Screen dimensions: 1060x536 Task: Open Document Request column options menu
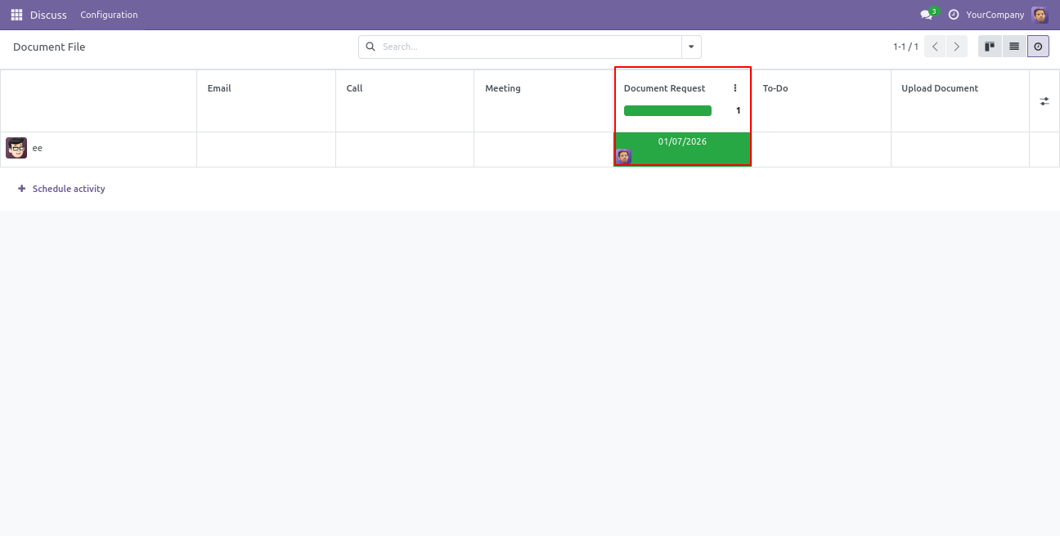(x=735, y=88)
